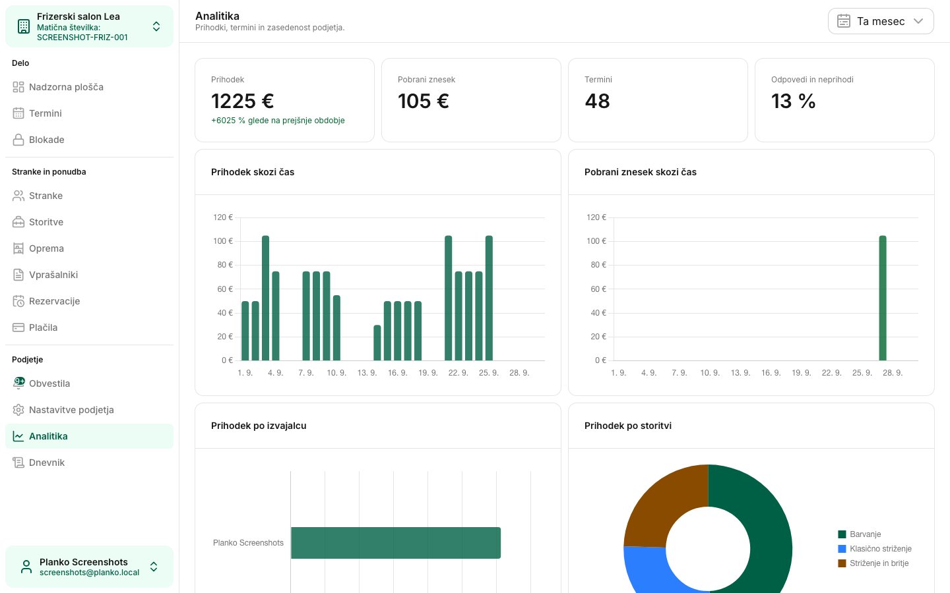Click the Barvanje green legend swatch
The width and height of the screenshot is (950, 593).
coord(842,534)
